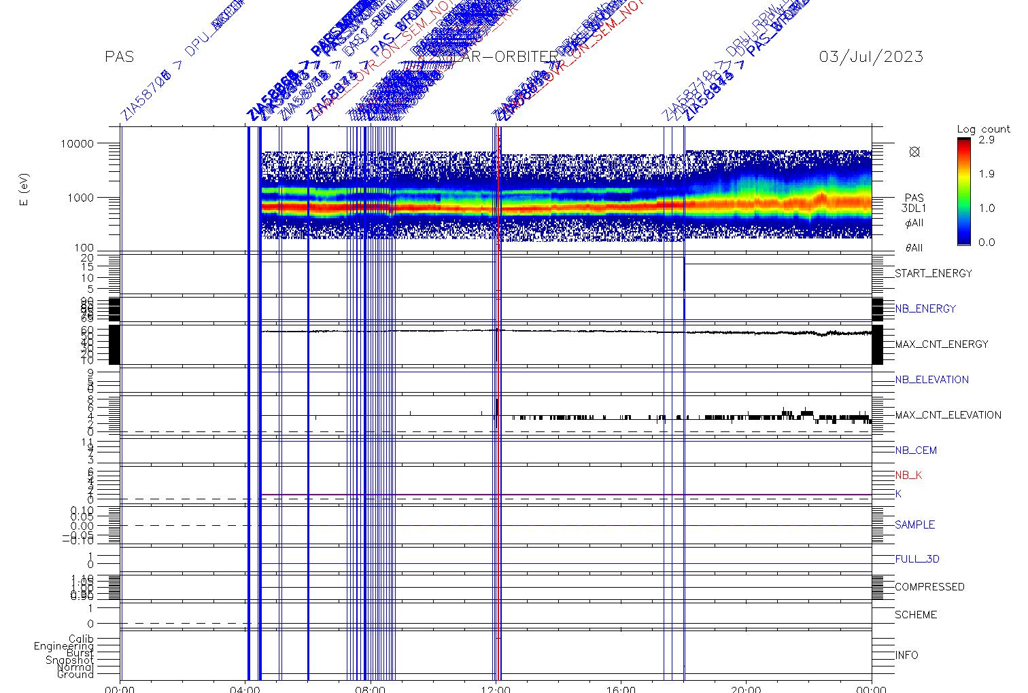
Task: Click the 10000 energy axis value
Action: click(76, 143)
